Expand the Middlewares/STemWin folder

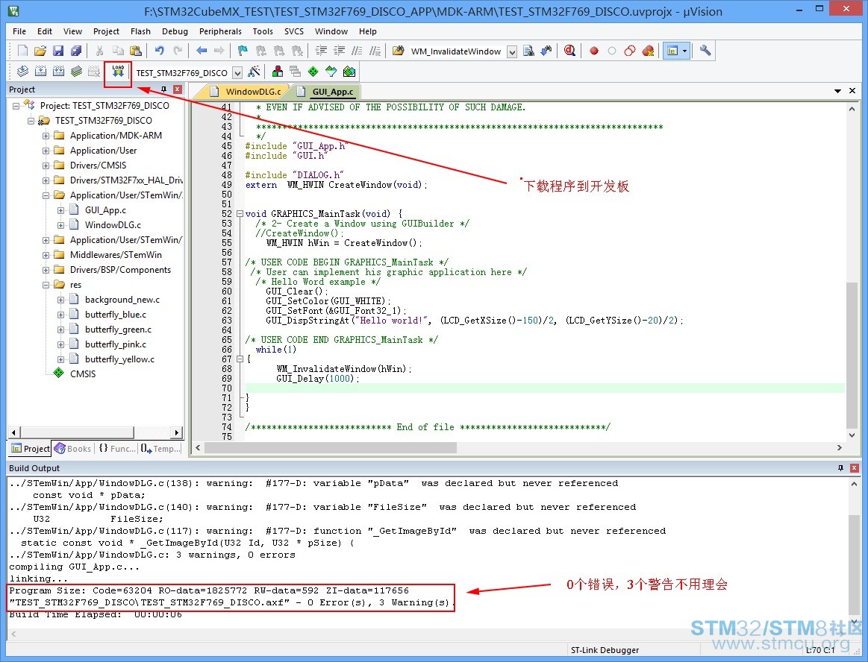point(46,255)
